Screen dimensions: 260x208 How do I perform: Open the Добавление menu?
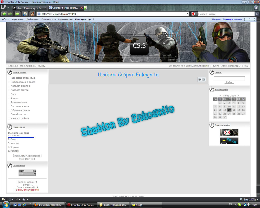(x=33, y=19)
